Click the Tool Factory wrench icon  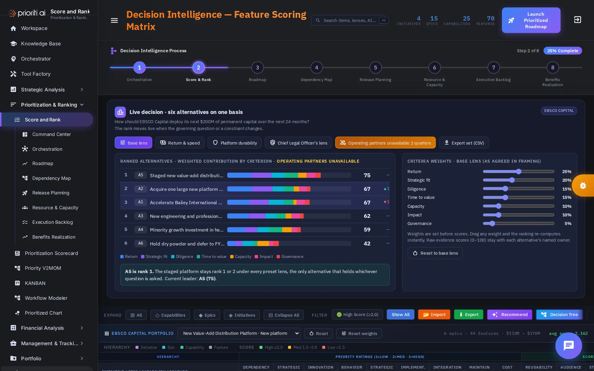(x=13, y=74)
